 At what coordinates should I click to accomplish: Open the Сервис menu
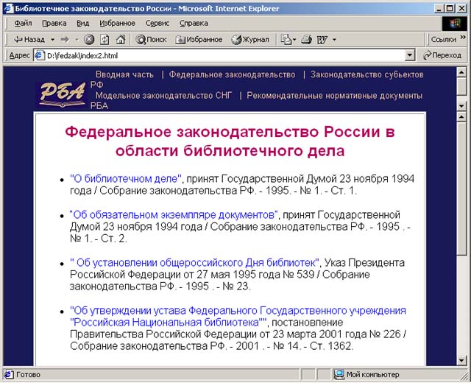coord(157,23)
